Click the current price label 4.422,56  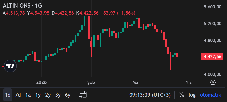(x=213, y=57)
